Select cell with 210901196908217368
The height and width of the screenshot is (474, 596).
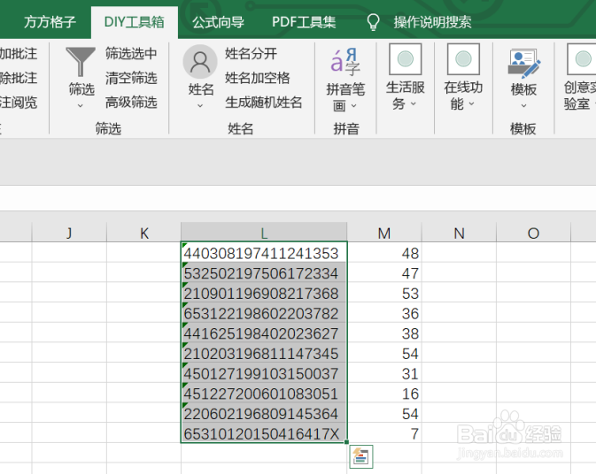click(x=264, y=293)
